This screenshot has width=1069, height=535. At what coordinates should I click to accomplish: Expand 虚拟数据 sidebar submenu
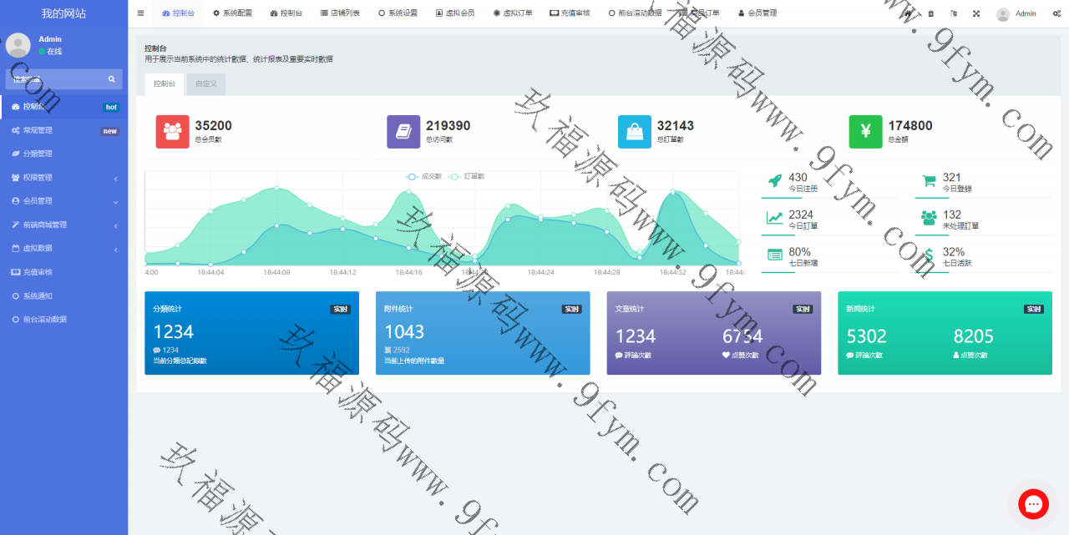(63, 249)
